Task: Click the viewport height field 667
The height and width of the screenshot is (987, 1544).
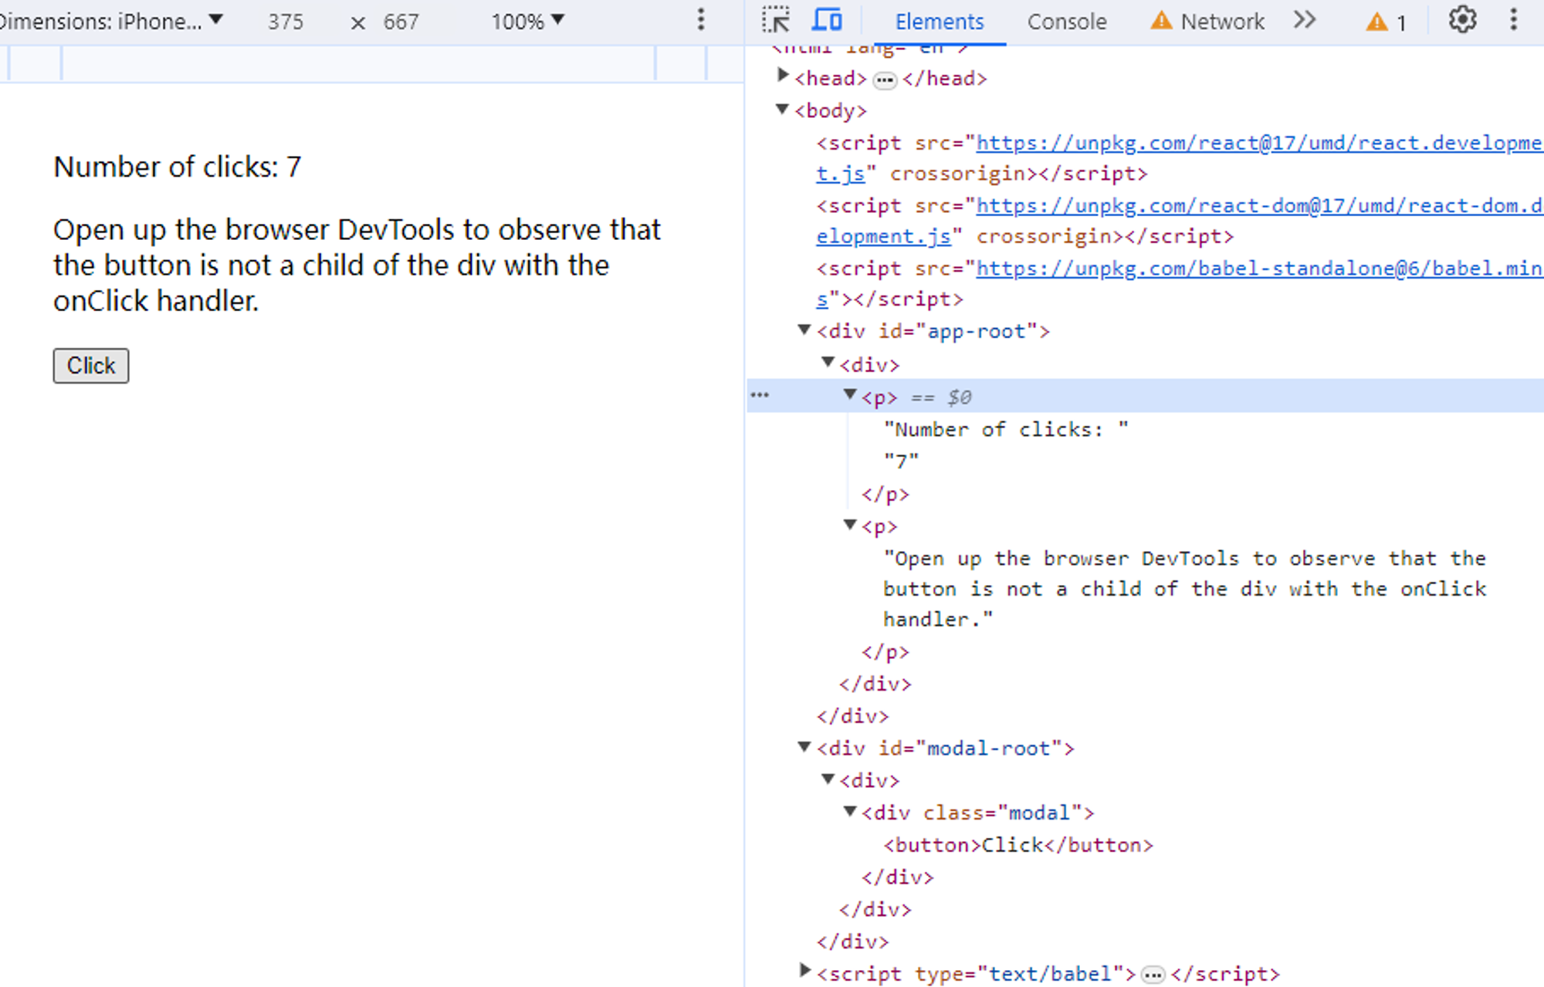Action: (401, 22)
